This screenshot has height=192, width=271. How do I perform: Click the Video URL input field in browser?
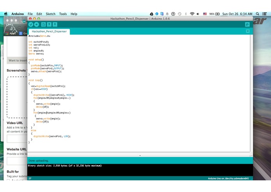17,139
